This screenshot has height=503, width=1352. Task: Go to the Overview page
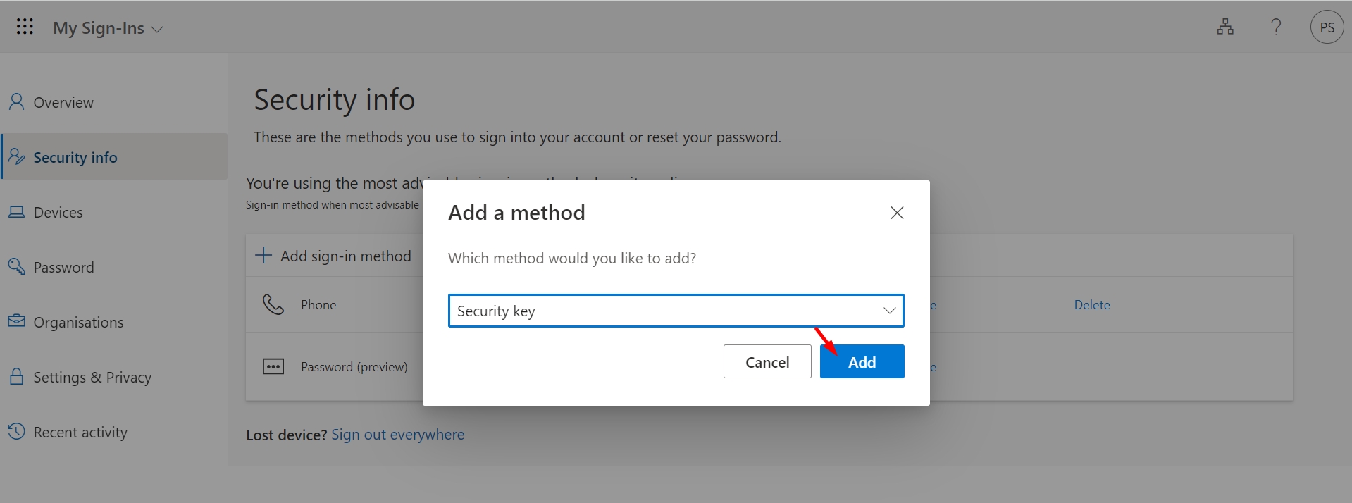[63, 103]
